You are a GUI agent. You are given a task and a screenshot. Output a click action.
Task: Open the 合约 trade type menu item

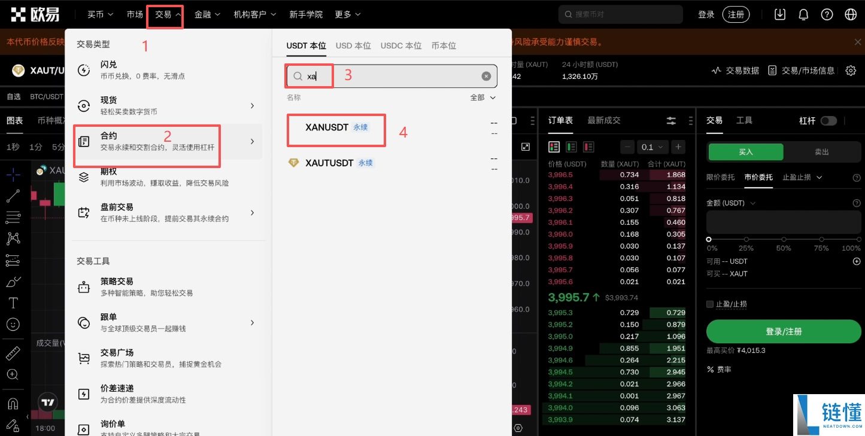pos(167,141)
